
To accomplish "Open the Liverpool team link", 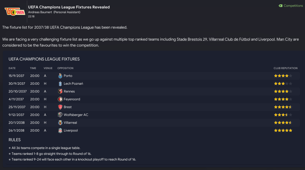I will pos(71,130).
